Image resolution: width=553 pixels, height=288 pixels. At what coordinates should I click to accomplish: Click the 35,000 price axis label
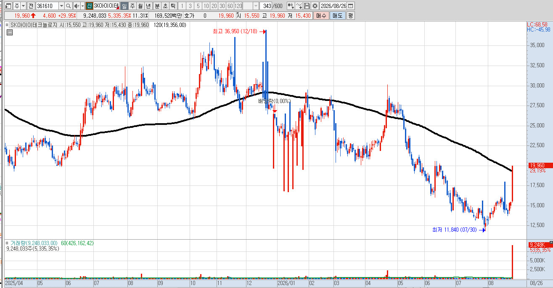(x=538, y=45)
